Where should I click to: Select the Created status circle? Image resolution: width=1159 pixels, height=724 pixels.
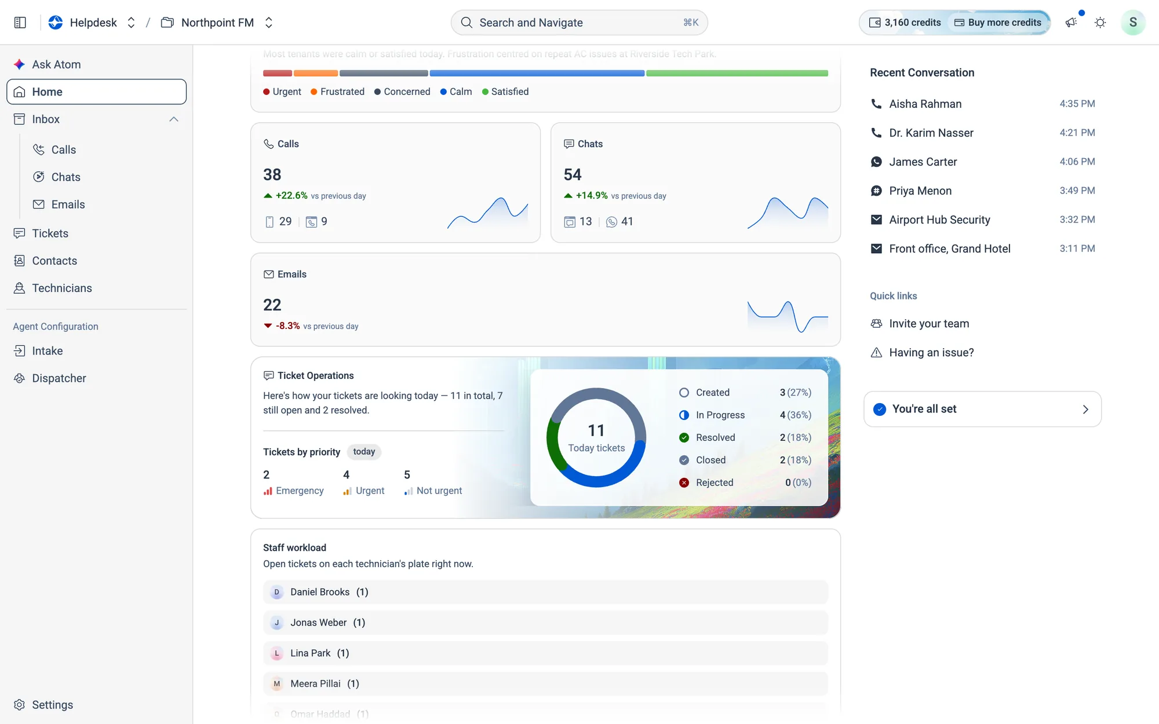click(684, 393)
